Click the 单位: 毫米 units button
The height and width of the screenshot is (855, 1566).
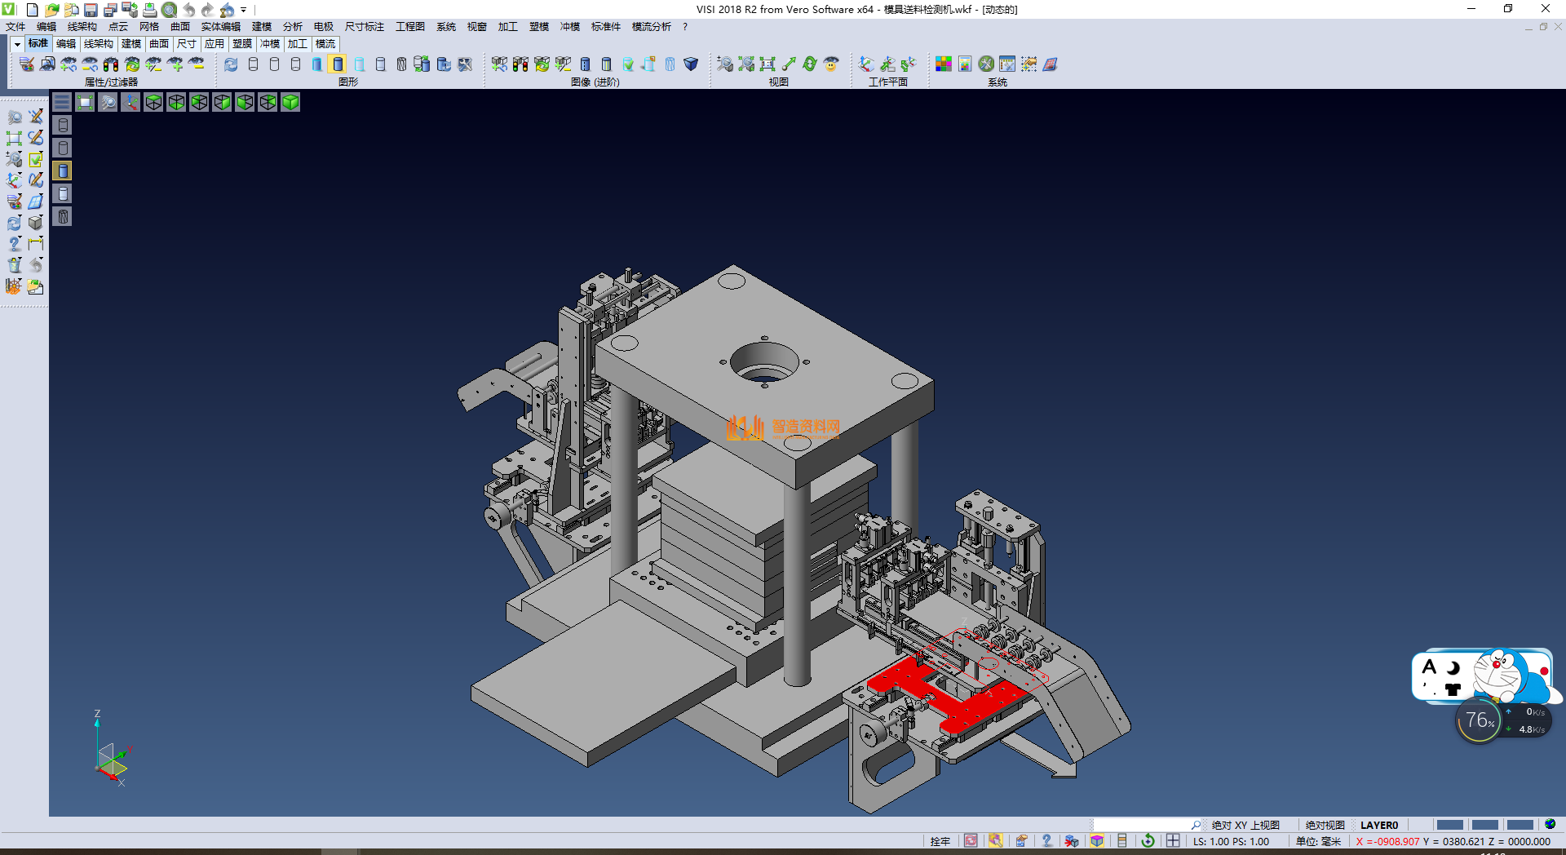coord(1318,841)
